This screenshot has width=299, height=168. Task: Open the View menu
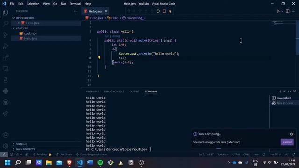[46, 4]
